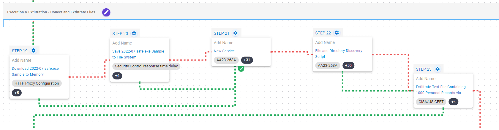The width and height of the screenshot is (499, 130).
Task: Open the Step 21 gear settings
Action: pyautogui.click(x=235, y=33)
